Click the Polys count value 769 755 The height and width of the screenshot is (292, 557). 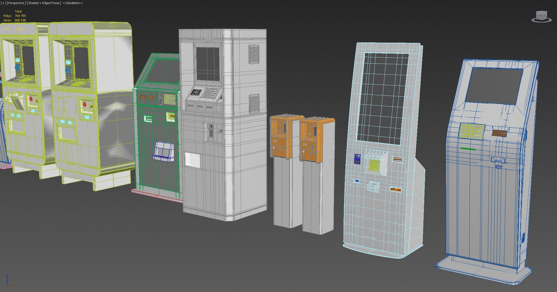coord(20,16)
